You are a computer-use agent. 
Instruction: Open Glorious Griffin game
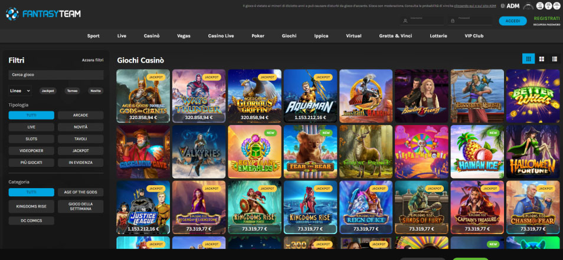254,96
